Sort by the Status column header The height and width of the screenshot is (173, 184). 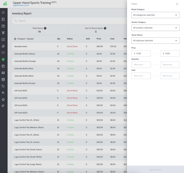pyautogui.click(x=70, y=39)
